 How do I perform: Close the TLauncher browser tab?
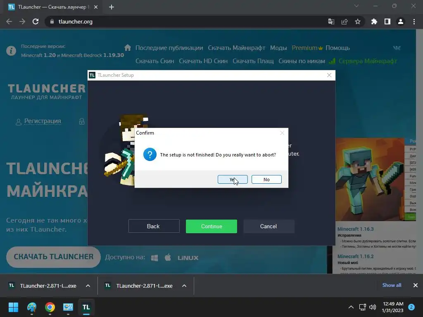(x=96, y=7)
